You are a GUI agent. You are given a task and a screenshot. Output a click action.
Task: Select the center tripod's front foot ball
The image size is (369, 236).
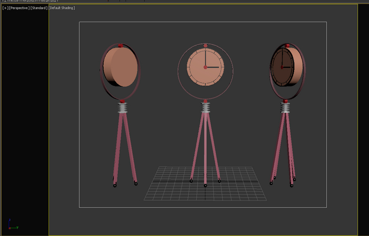point(205,185)
